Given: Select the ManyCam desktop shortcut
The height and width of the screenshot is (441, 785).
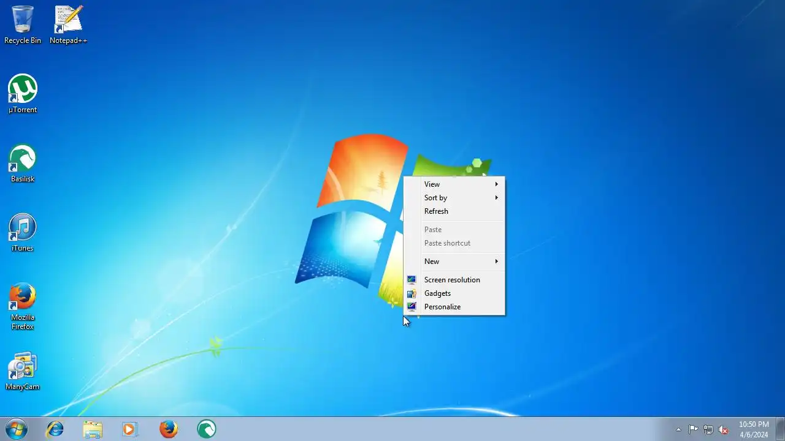Looking at the screenshot, I should (x=23, y=371).
